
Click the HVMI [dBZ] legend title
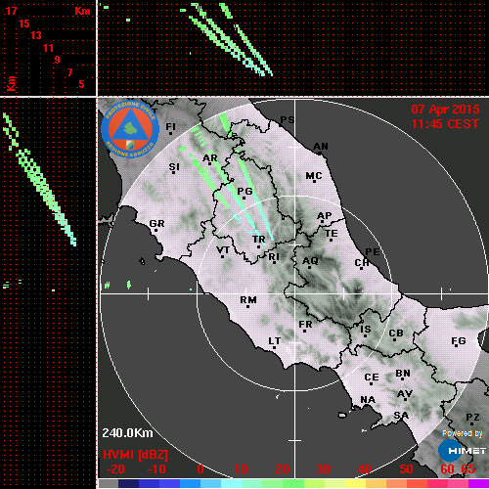135,455
